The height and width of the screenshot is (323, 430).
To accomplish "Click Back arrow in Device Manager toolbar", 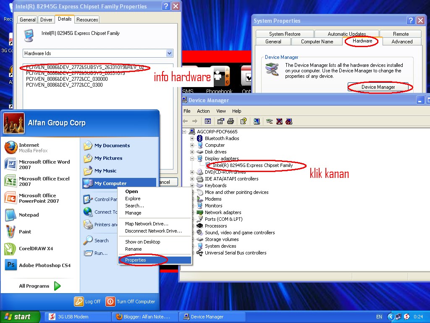I will click(x=186, y=121).
